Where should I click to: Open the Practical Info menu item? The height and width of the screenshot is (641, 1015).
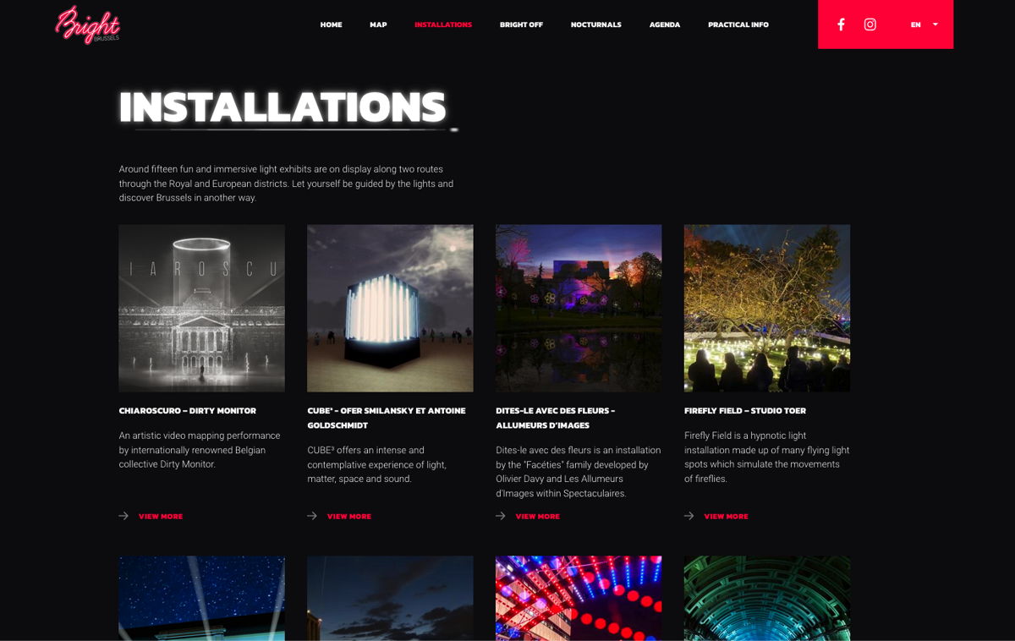tap(738, 25)
